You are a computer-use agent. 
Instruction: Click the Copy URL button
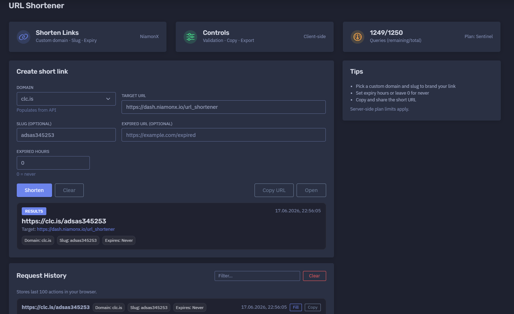tap(274, 190)
